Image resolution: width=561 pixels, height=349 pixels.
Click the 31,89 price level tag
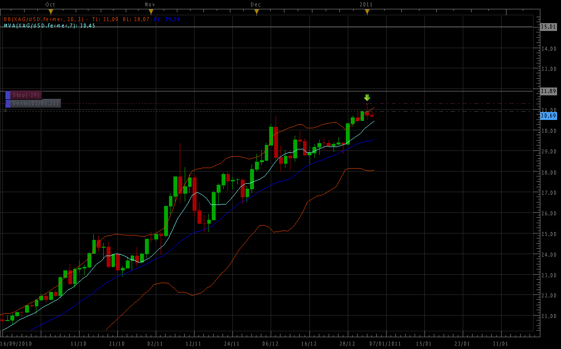point(548,91)
